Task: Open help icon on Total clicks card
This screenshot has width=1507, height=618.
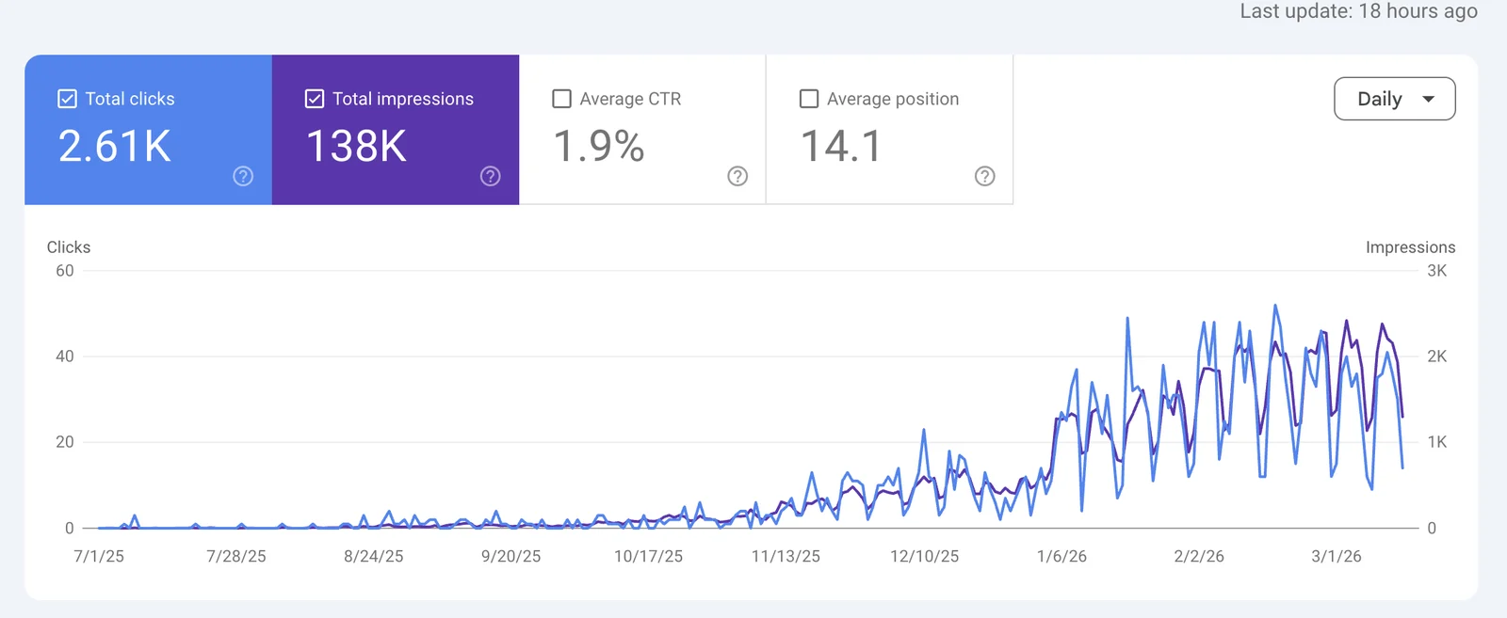Action: point(243,176)
